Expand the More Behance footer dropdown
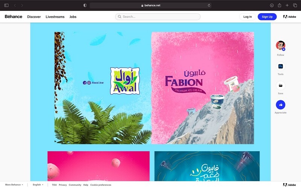Image resolution: width=301 pixels, height=188 pixels. [x=14, y=185]
